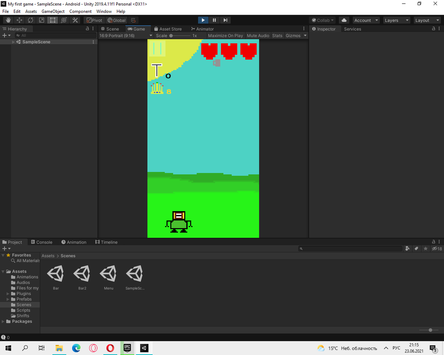The image size is (444, 355).
Task: Switch to the Timeline tab
Action: pos(106,242)
